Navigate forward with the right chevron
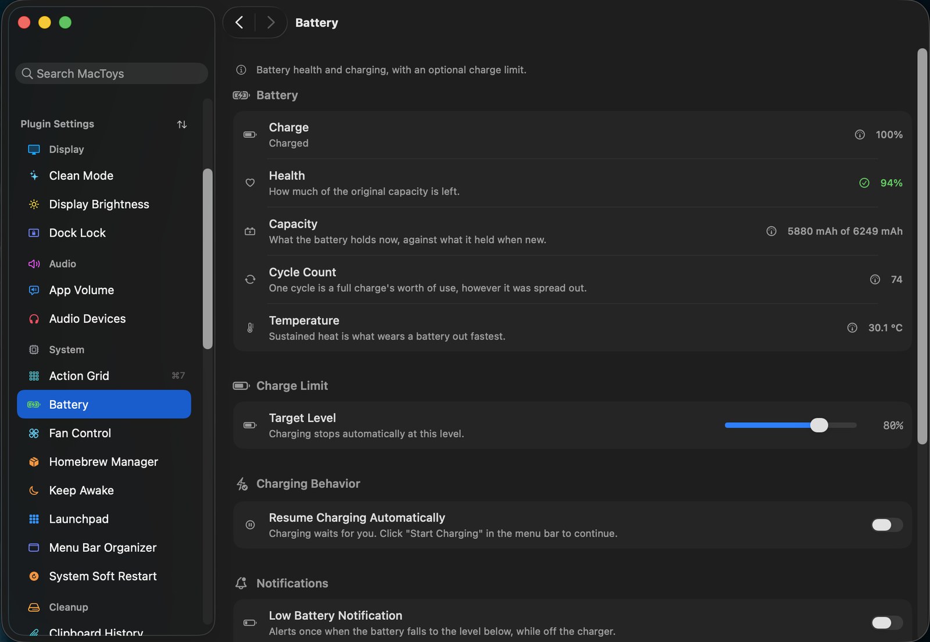The width and height of the screenshot is (930, 642). (270, 22)
